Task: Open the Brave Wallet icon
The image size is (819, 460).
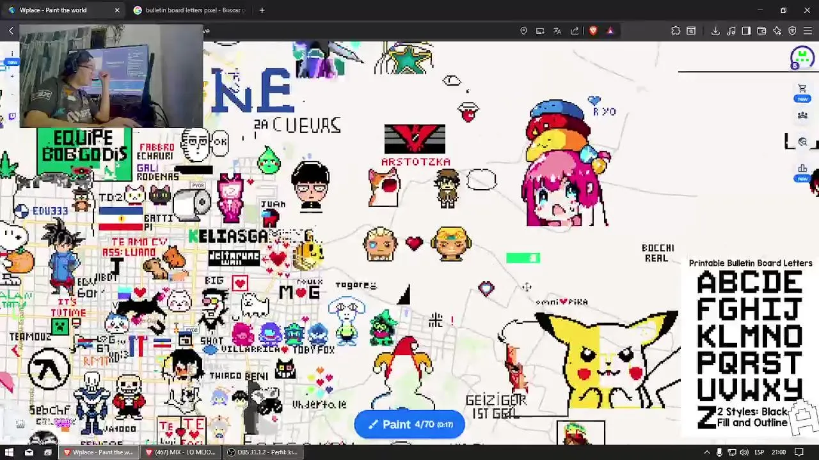Action: coord(761,31)
